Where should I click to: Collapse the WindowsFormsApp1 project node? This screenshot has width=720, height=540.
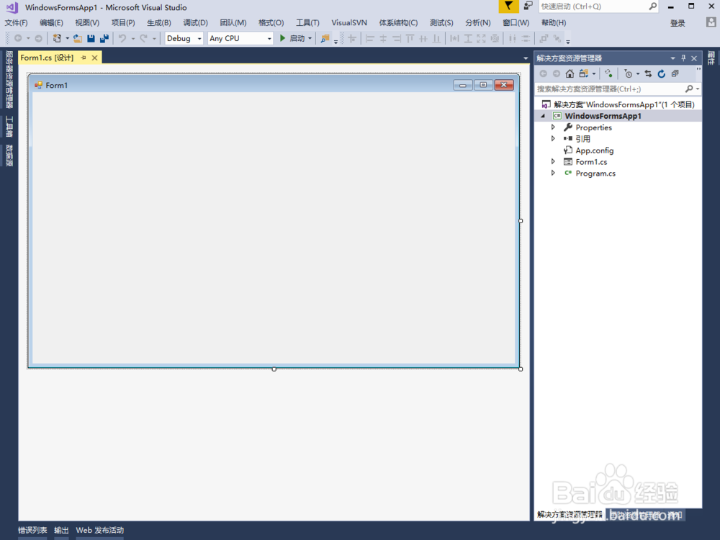[543, 116]
